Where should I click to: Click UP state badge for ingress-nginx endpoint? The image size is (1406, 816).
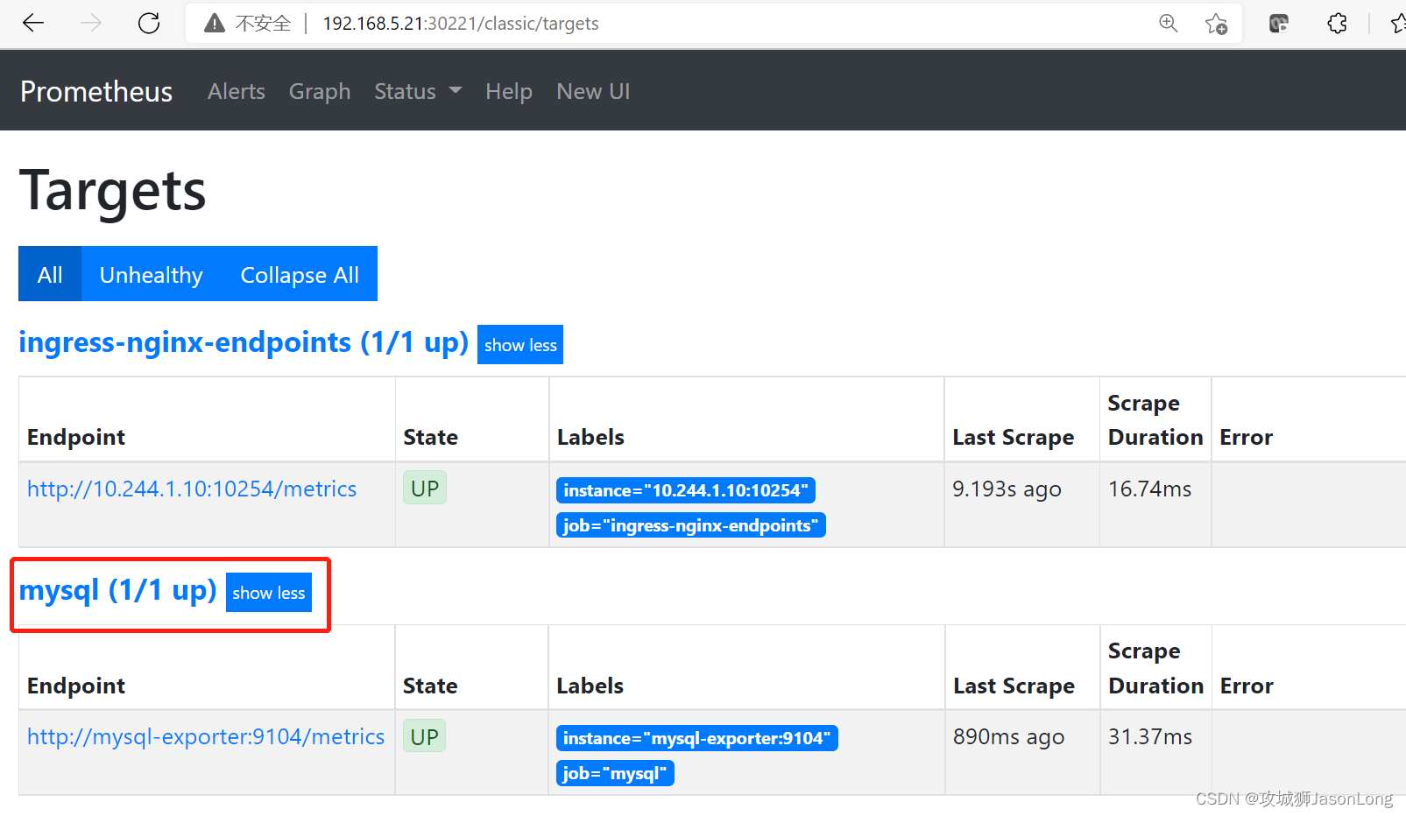pos(425,489)
